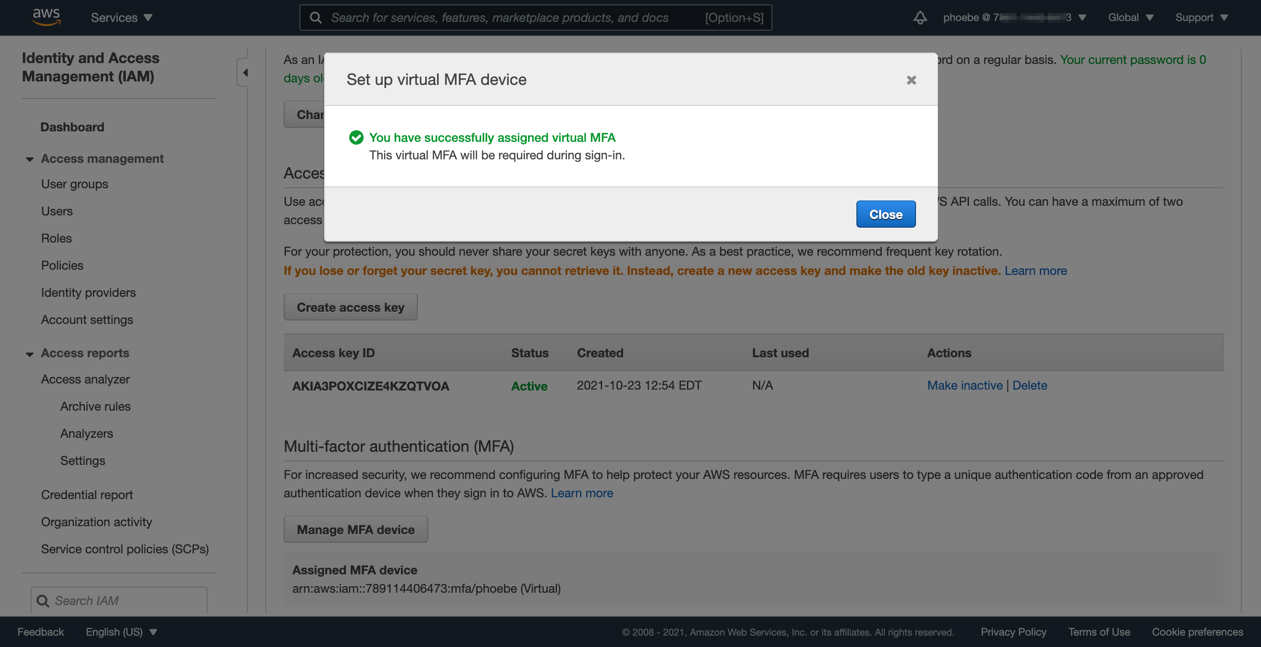The height and width of the screenshot is (647, 1261).
Task: Close MFA dialog using the X icon
Action: click(911, 80)
